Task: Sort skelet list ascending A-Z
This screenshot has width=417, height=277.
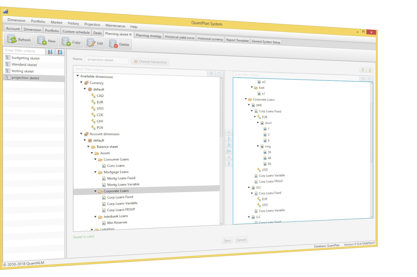Action: pyautogui.click(x=50, y=52)
